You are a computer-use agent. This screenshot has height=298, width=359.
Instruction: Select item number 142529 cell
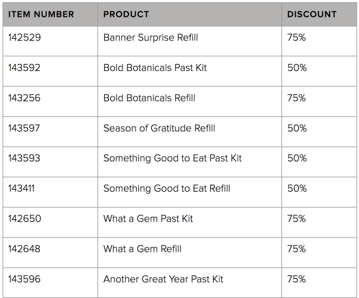[x=25, y=38]
